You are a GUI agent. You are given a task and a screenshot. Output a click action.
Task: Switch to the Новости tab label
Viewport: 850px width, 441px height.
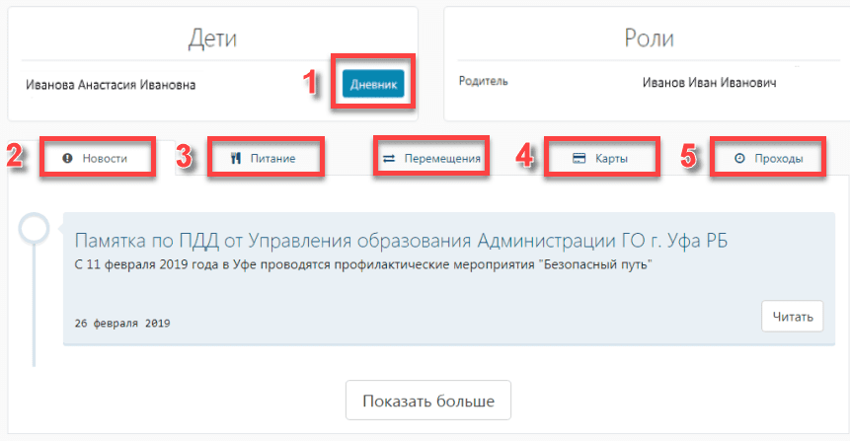tap(105, 158)
